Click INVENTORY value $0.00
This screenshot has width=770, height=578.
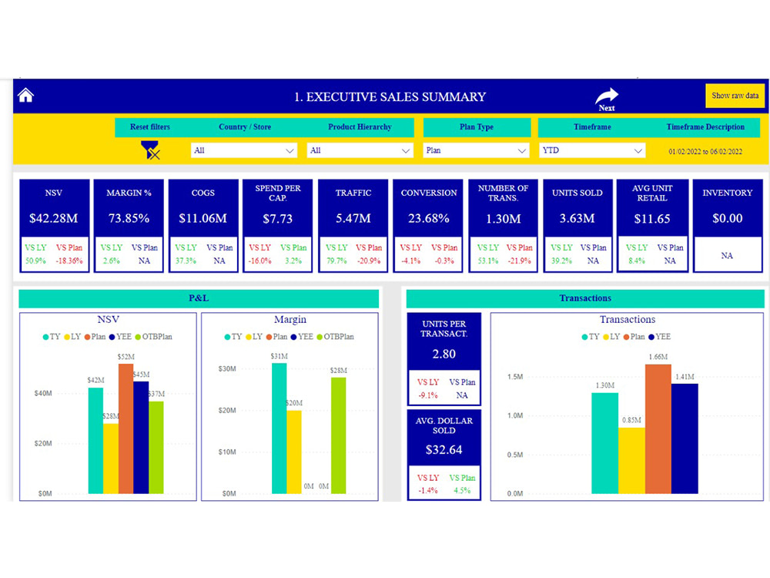pos(728,218)
